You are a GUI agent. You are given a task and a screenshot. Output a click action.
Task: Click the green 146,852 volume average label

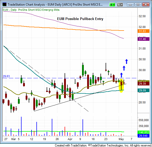click(x=143, y=132)
